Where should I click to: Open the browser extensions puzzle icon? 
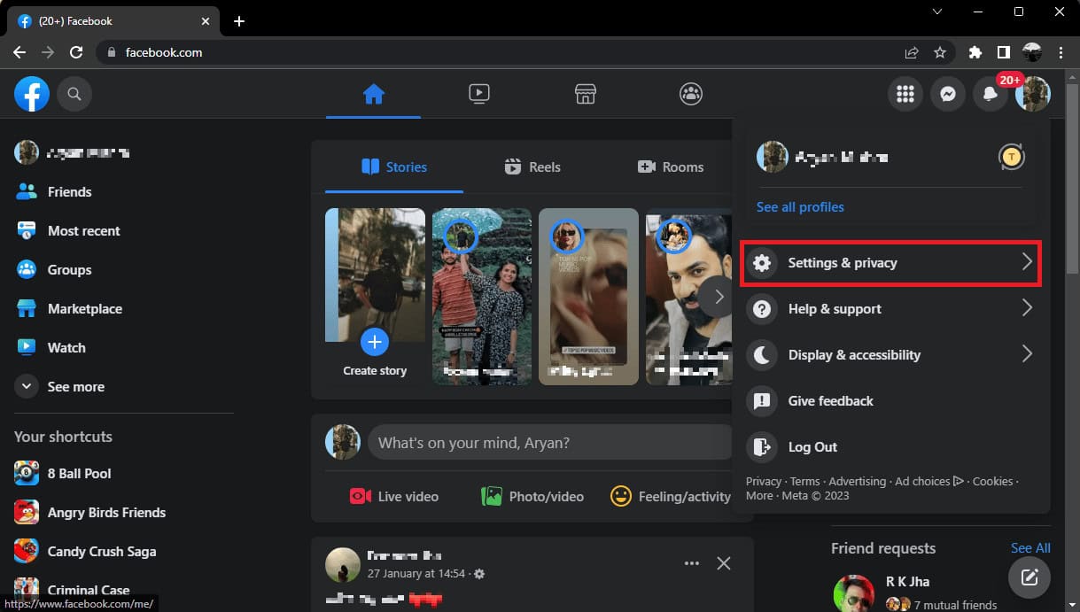975,52
